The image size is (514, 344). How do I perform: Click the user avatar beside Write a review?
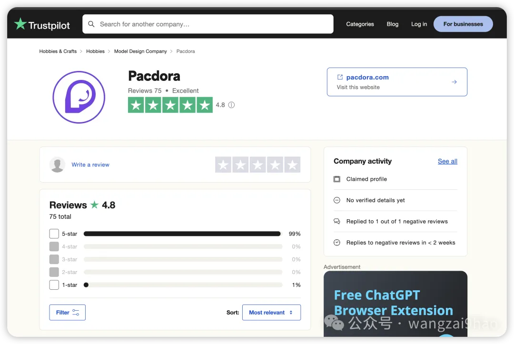(58, 165)
